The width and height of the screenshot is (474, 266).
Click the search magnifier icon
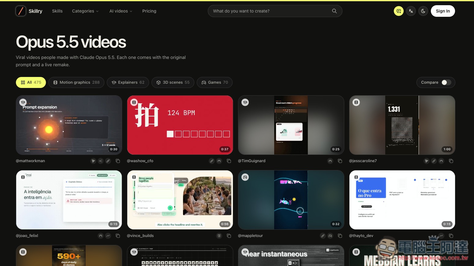point(334,11)
